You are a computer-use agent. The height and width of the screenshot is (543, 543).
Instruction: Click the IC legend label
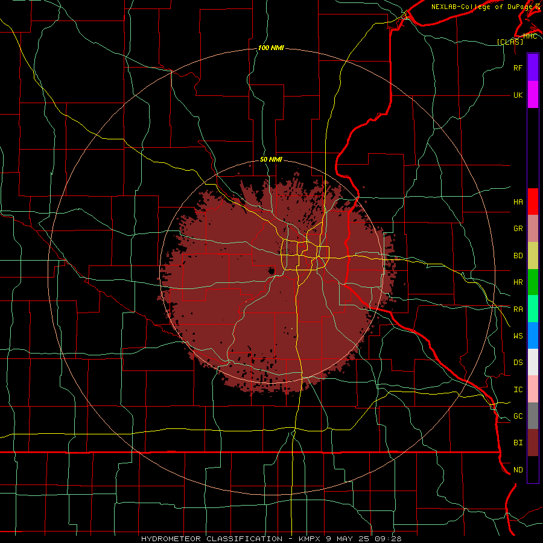coord(518,389)
